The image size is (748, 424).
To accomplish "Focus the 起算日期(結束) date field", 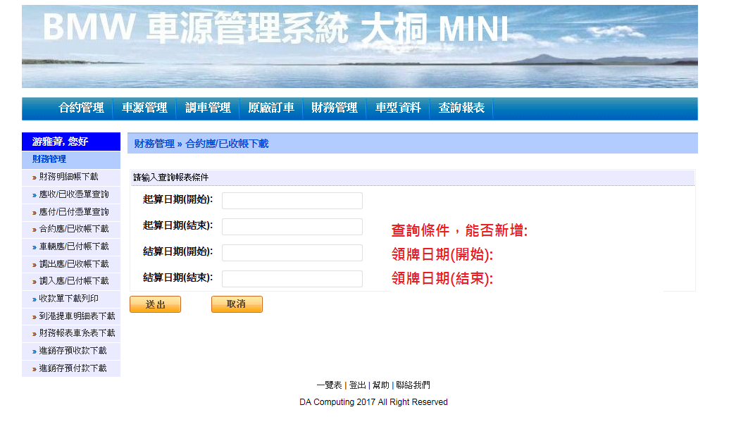I will pos(292,227).
